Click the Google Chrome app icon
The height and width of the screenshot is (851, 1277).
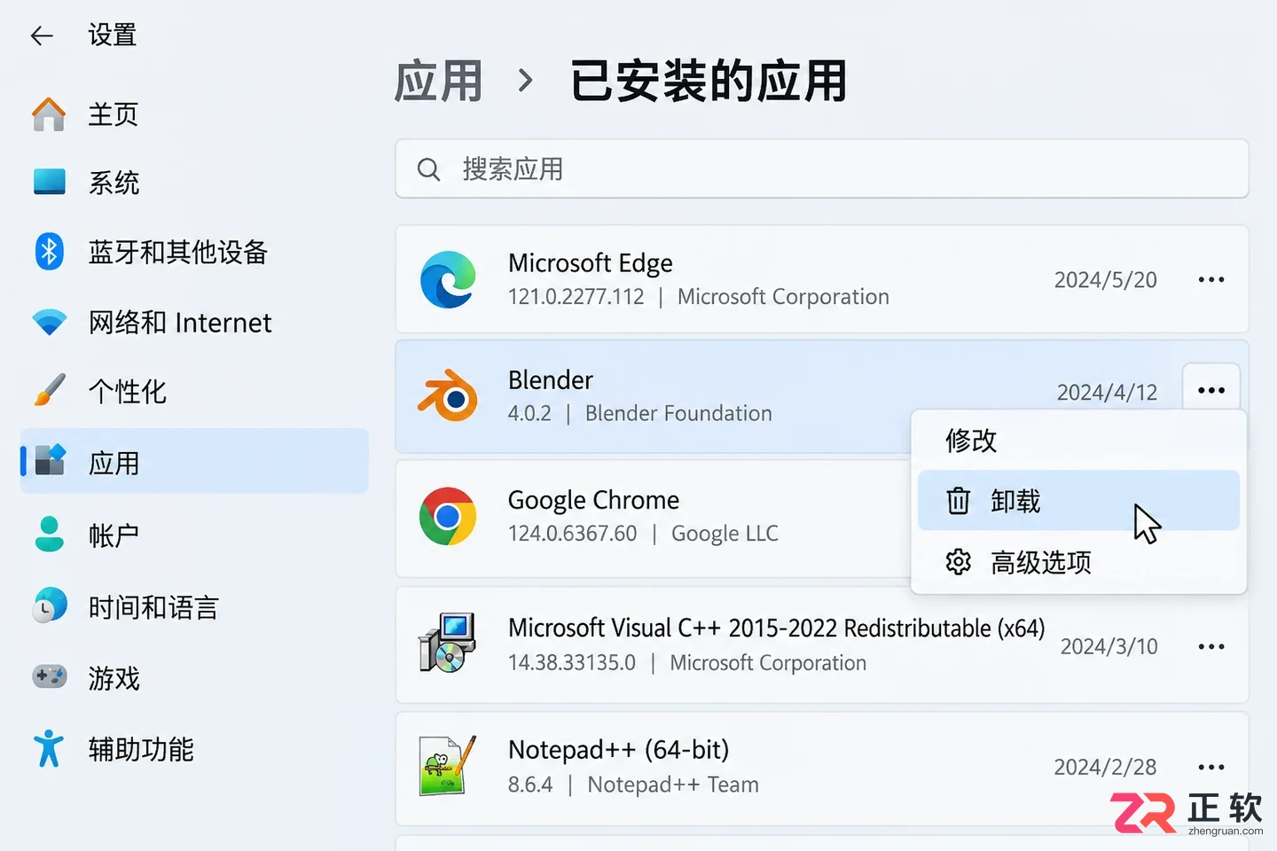tap(448, 516)
